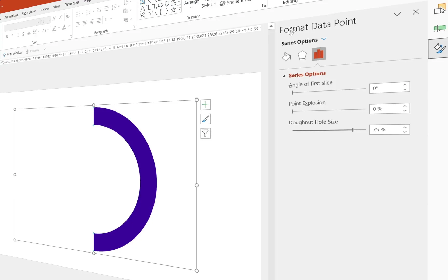Select the star shape in the Drawing gallery
The width and height of the screenshot is (448, 280).
pyautogui.click(x=173, y=10)
